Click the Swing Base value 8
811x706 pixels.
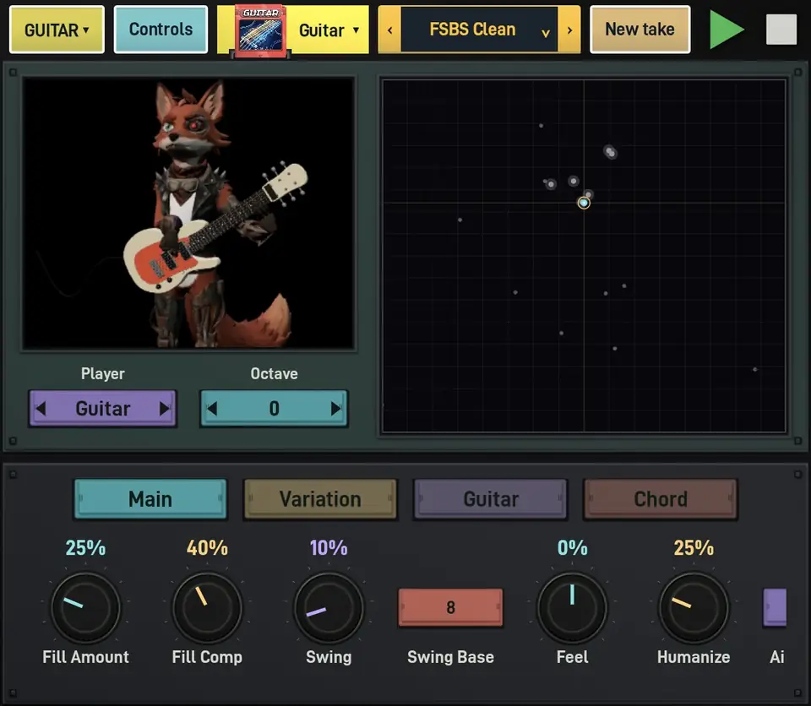(x=450, y=607)
